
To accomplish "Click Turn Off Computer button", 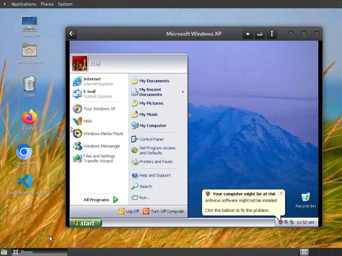I will click(163, 211).
